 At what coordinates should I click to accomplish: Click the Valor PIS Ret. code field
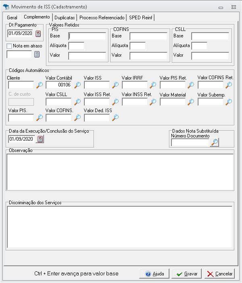173,85
